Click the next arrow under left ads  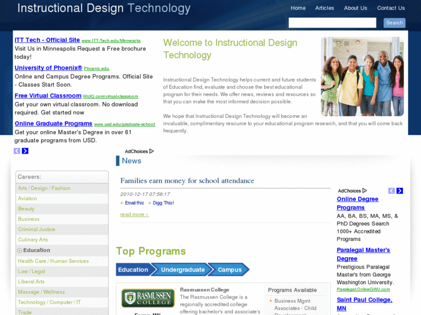click(x=25, y=151)
